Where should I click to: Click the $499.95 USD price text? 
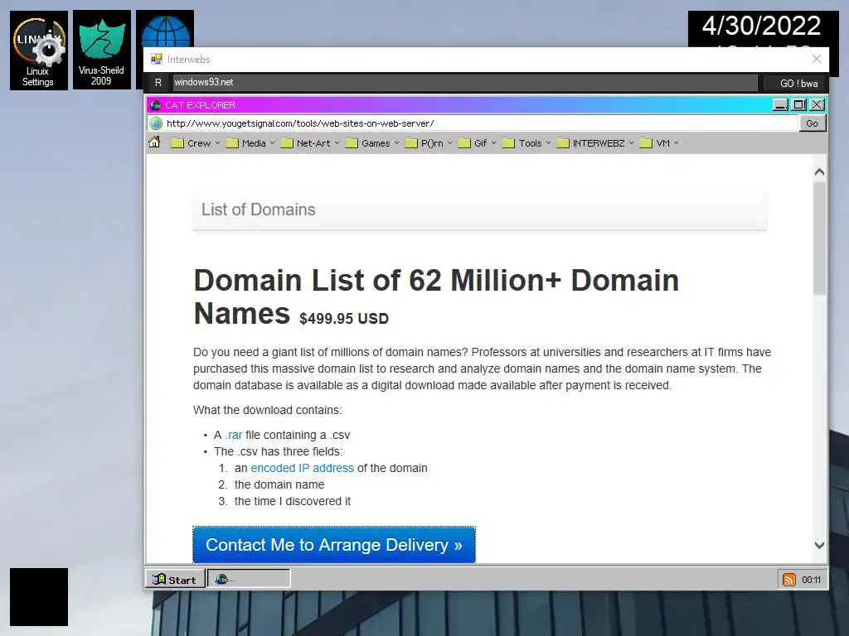[344, 319]
